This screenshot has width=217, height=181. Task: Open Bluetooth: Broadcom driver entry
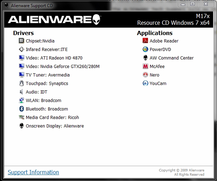pyautogui.click(x=47, y=109)
